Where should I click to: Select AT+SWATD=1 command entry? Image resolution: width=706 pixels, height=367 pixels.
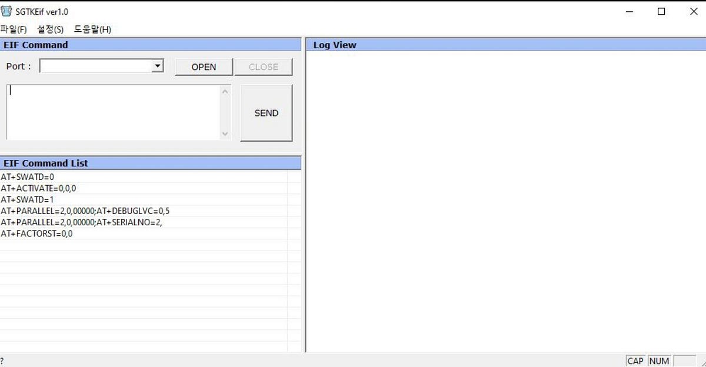(28, 199)
